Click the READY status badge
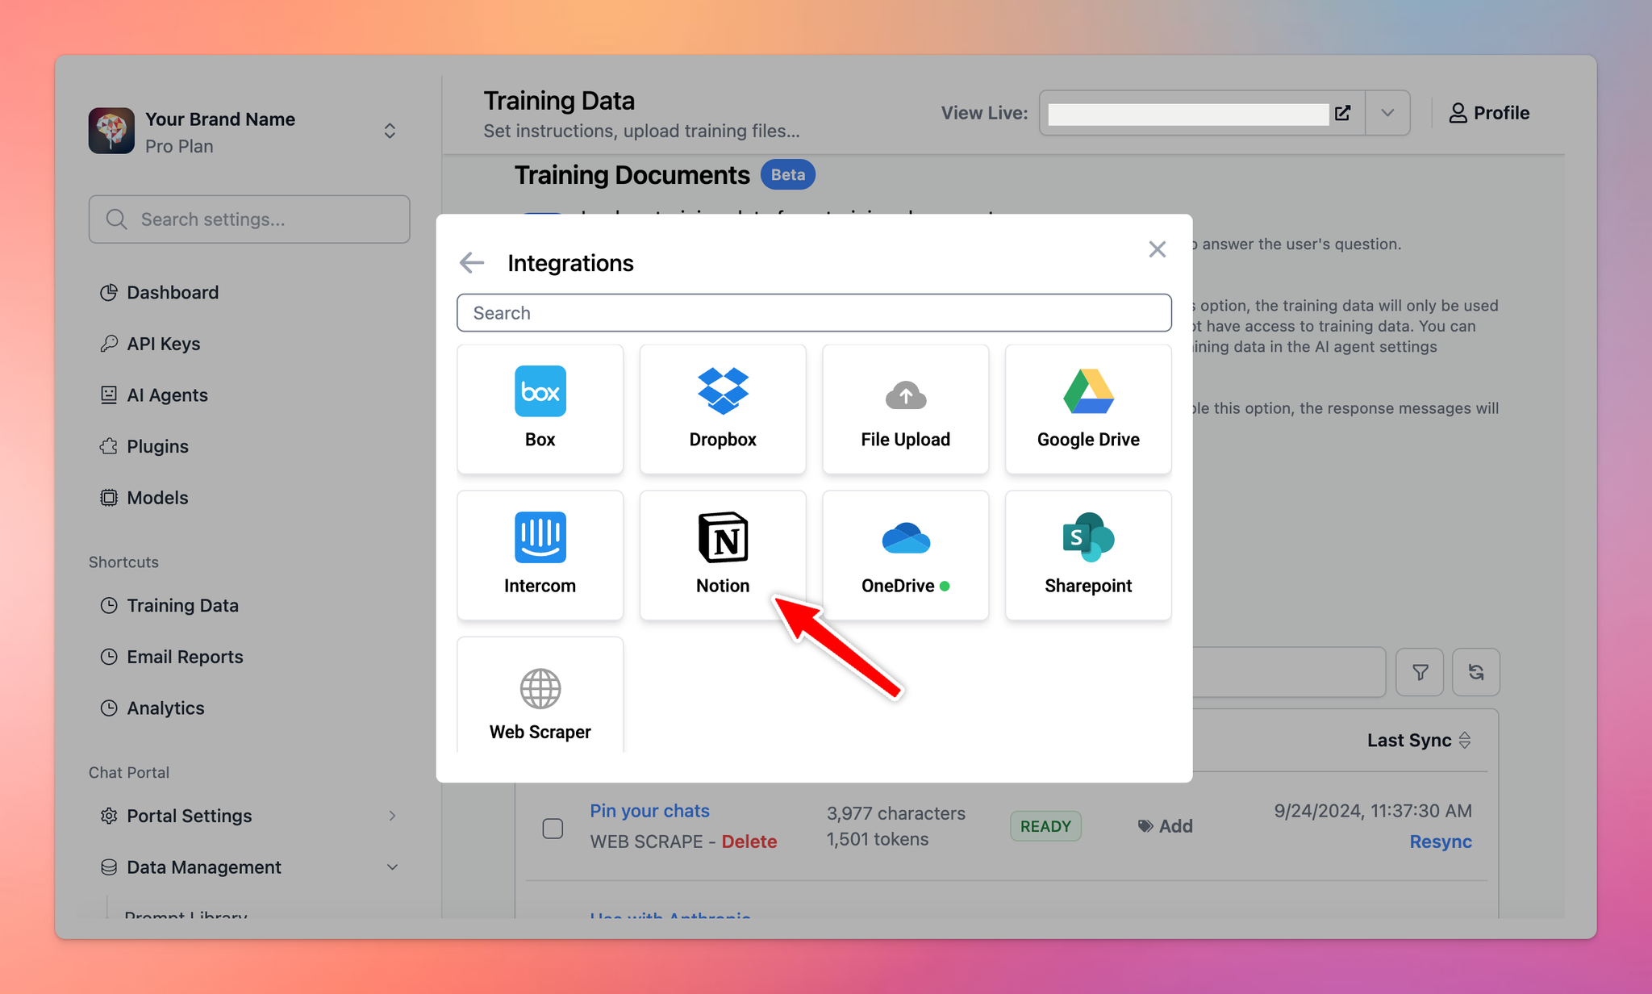This screenshot has height=994, width=1652. [1045, 826]
